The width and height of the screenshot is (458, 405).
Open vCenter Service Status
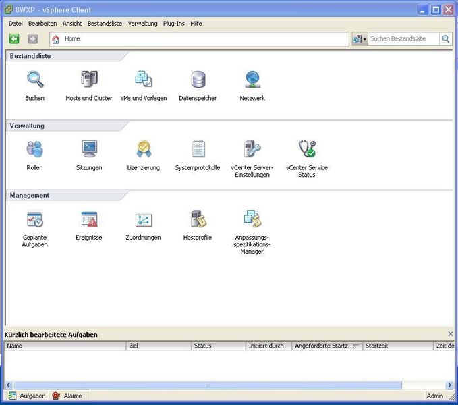(307, 149)
